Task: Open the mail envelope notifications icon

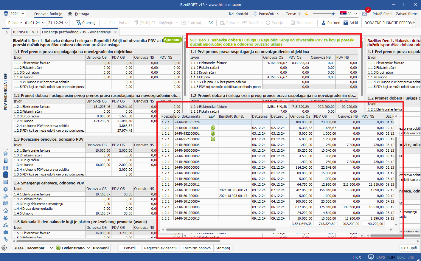Action: point(364,14)
